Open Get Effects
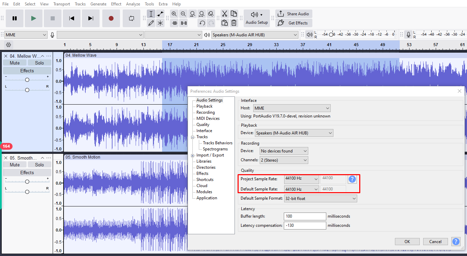 294,23
